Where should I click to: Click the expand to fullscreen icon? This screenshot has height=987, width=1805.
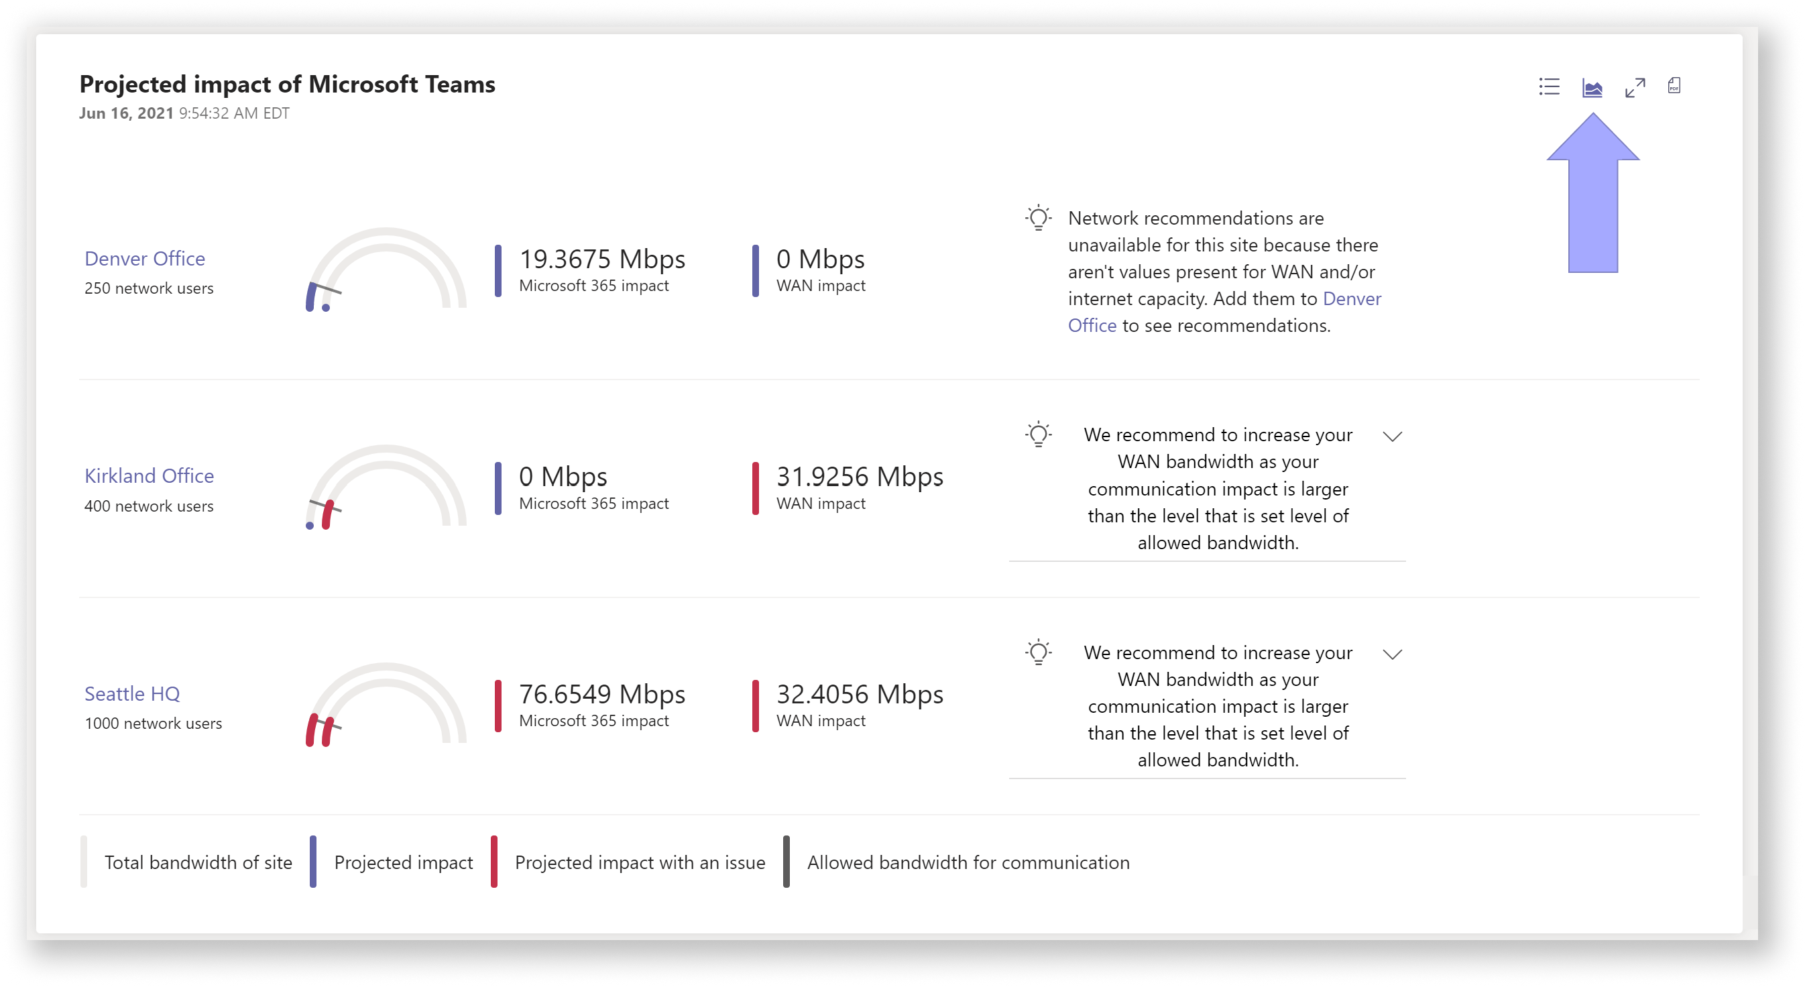(1635, 85)
